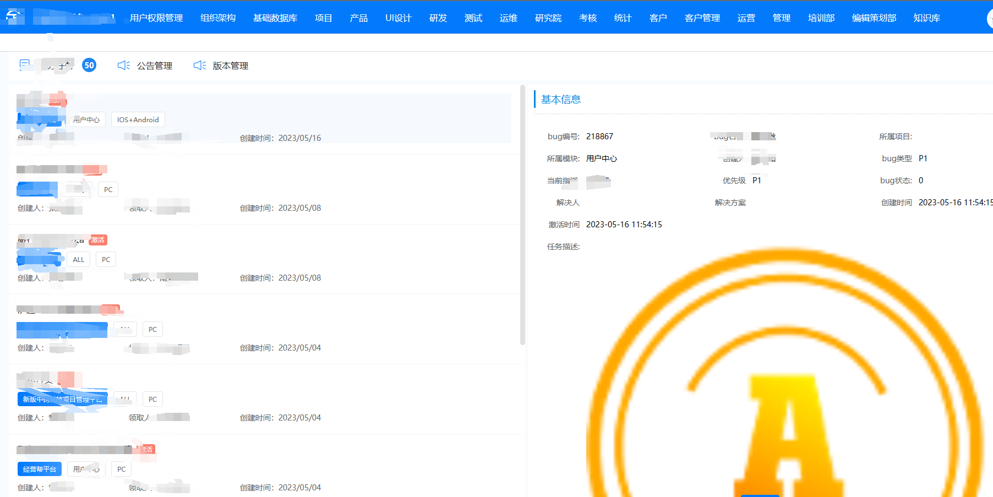Viewport: 993px width, 497px height.
Task: Go to the 运营 menu
Action: tap(746, 18)
